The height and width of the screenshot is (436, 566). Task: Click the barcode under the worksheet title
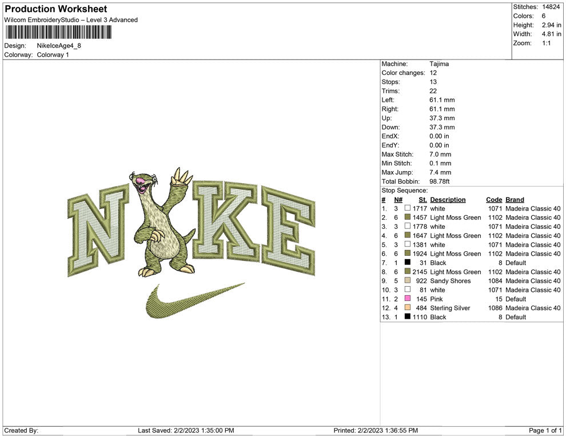58,32
